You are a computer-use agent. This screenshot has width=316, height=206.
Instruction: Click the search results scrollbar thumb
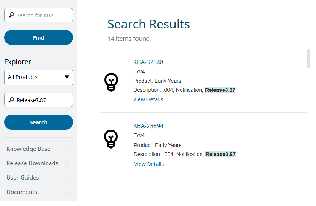click(309, 59)
